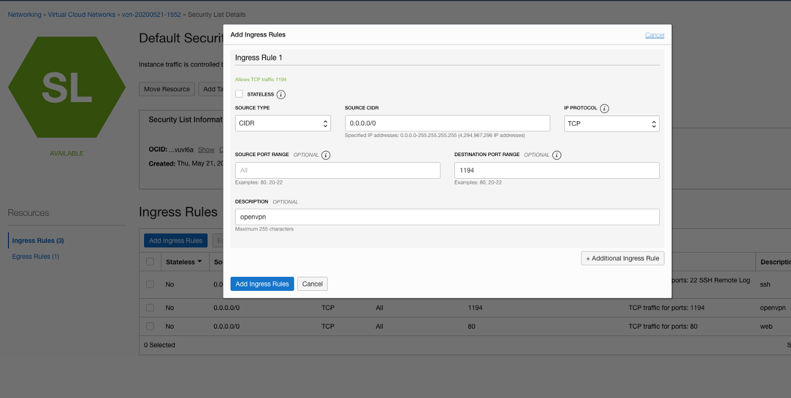Click Add Ingress Rules button above table
This screenshot has height=398, width=791.
(x=176, y=241)
